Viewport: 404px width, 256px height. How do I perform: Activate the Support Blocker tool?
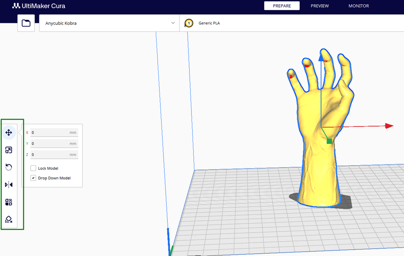8,219
